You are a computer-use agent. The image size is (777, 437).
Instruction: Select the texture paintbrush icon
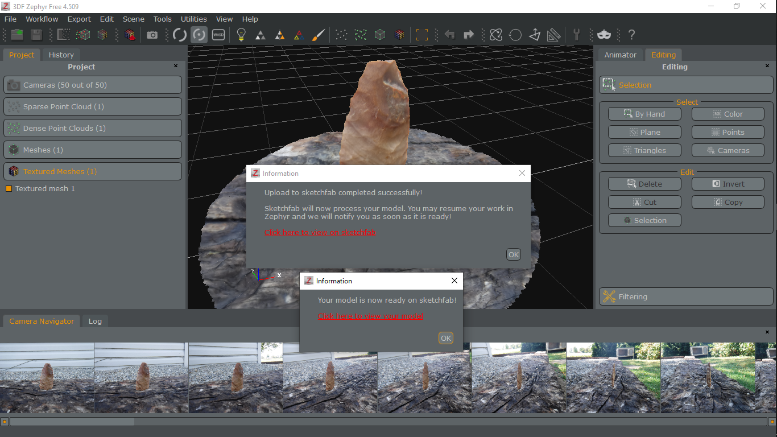pos(318,35)
